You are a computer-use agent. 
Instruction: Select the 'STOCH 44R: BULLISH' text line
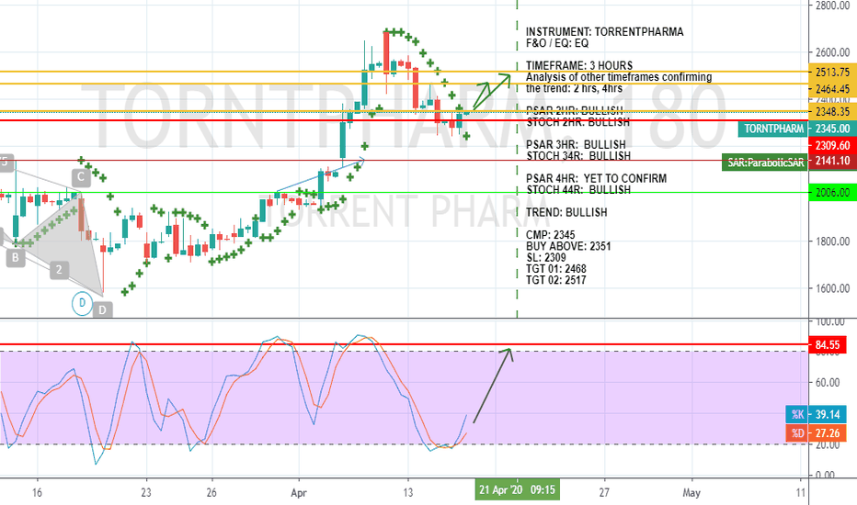tap(578, 190)
